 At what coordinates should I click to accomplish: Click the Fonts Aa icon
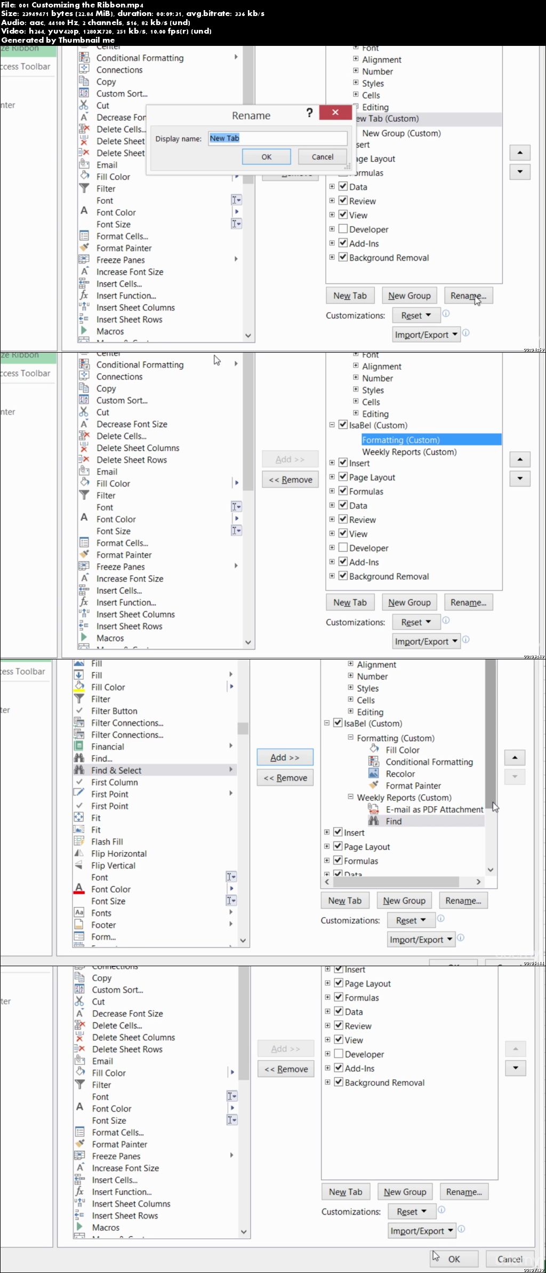[x=79, y=912]
